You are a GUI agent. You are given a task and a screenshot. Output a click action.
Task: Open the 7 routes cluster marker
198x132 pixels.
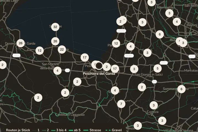point(121,104)
